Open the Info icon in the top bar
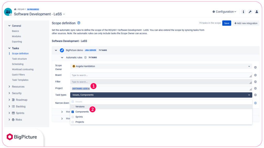 click(244, 12)
